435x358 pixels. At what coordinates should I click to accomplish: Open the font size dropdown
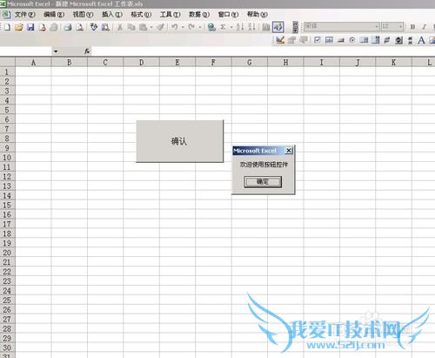pos(401,27)
